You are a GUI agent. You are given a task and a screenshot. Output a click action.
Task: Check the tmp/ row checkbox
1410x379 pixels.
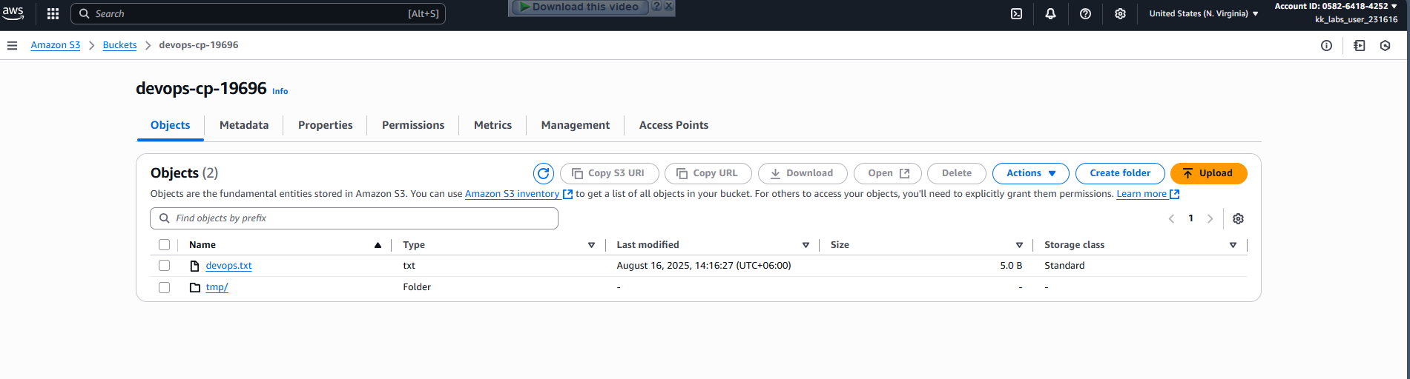164,287
